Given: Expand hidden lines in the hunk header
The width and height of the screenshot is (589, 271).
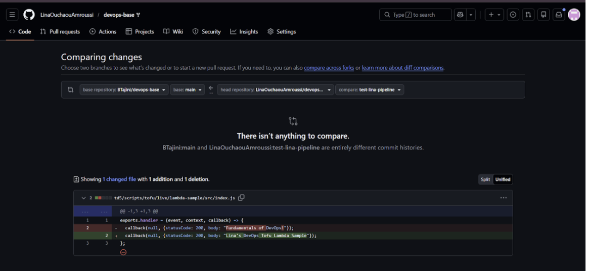Looking at the screenshot, I should (93, 211).
